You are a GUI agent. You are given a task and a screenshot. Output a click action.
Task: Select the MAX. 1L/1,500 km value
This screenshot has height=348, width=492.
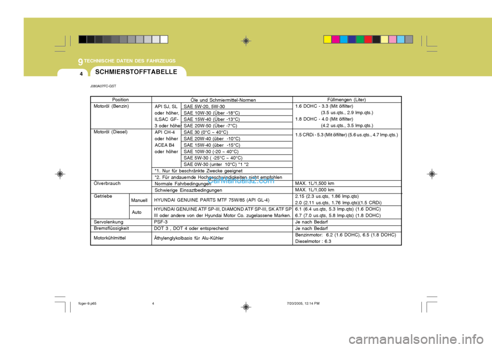coord(315,183)
